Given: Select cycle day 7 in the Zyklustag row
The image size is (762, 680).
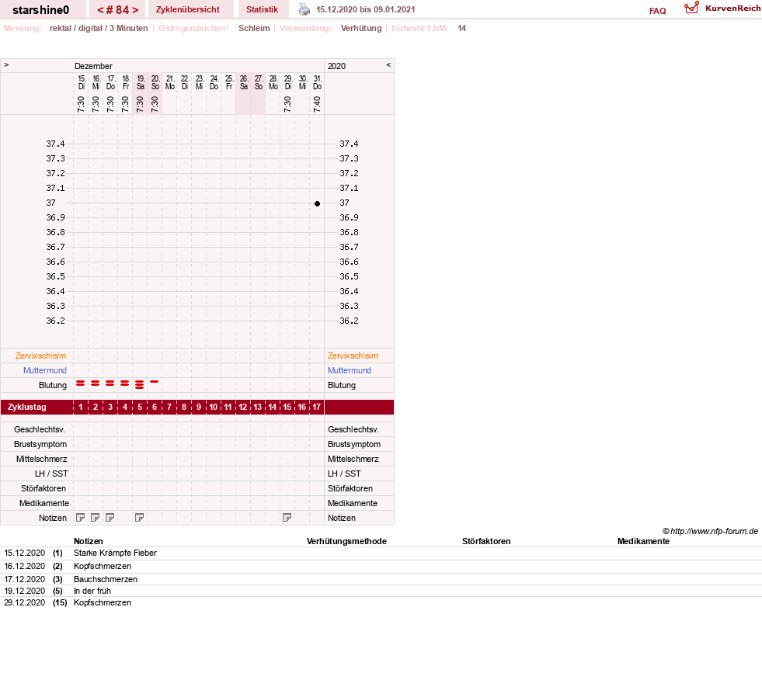Looking at the screenshot, I should pyautogui.click(x=169, y=407).
